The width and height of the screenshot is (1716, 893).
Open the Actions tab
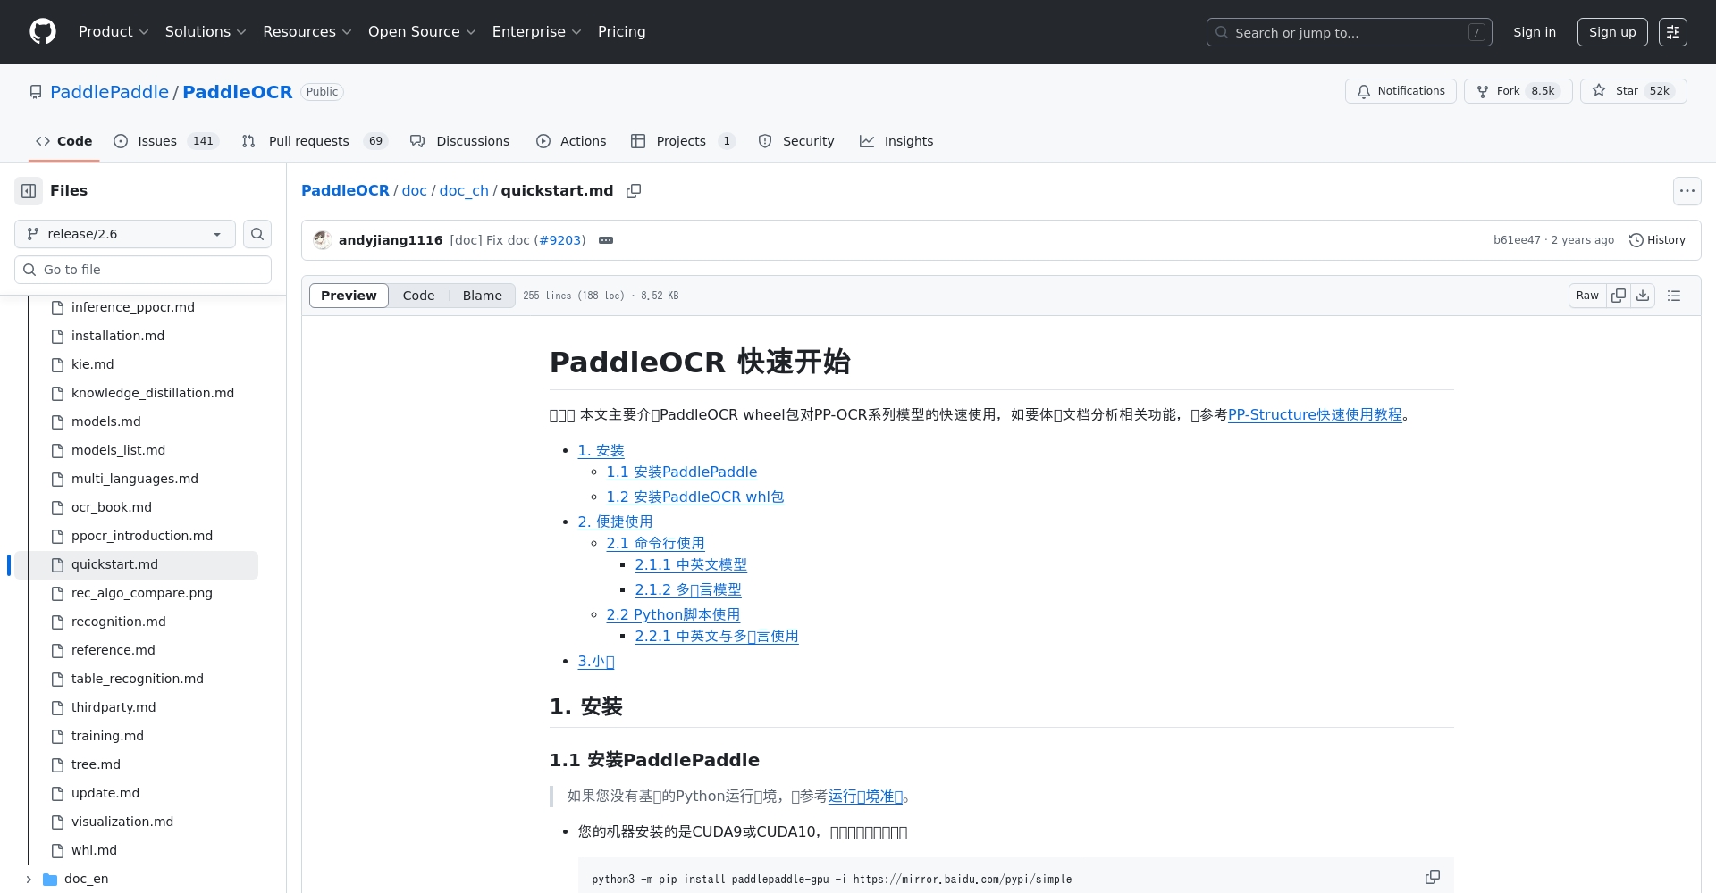coord(571,141)
